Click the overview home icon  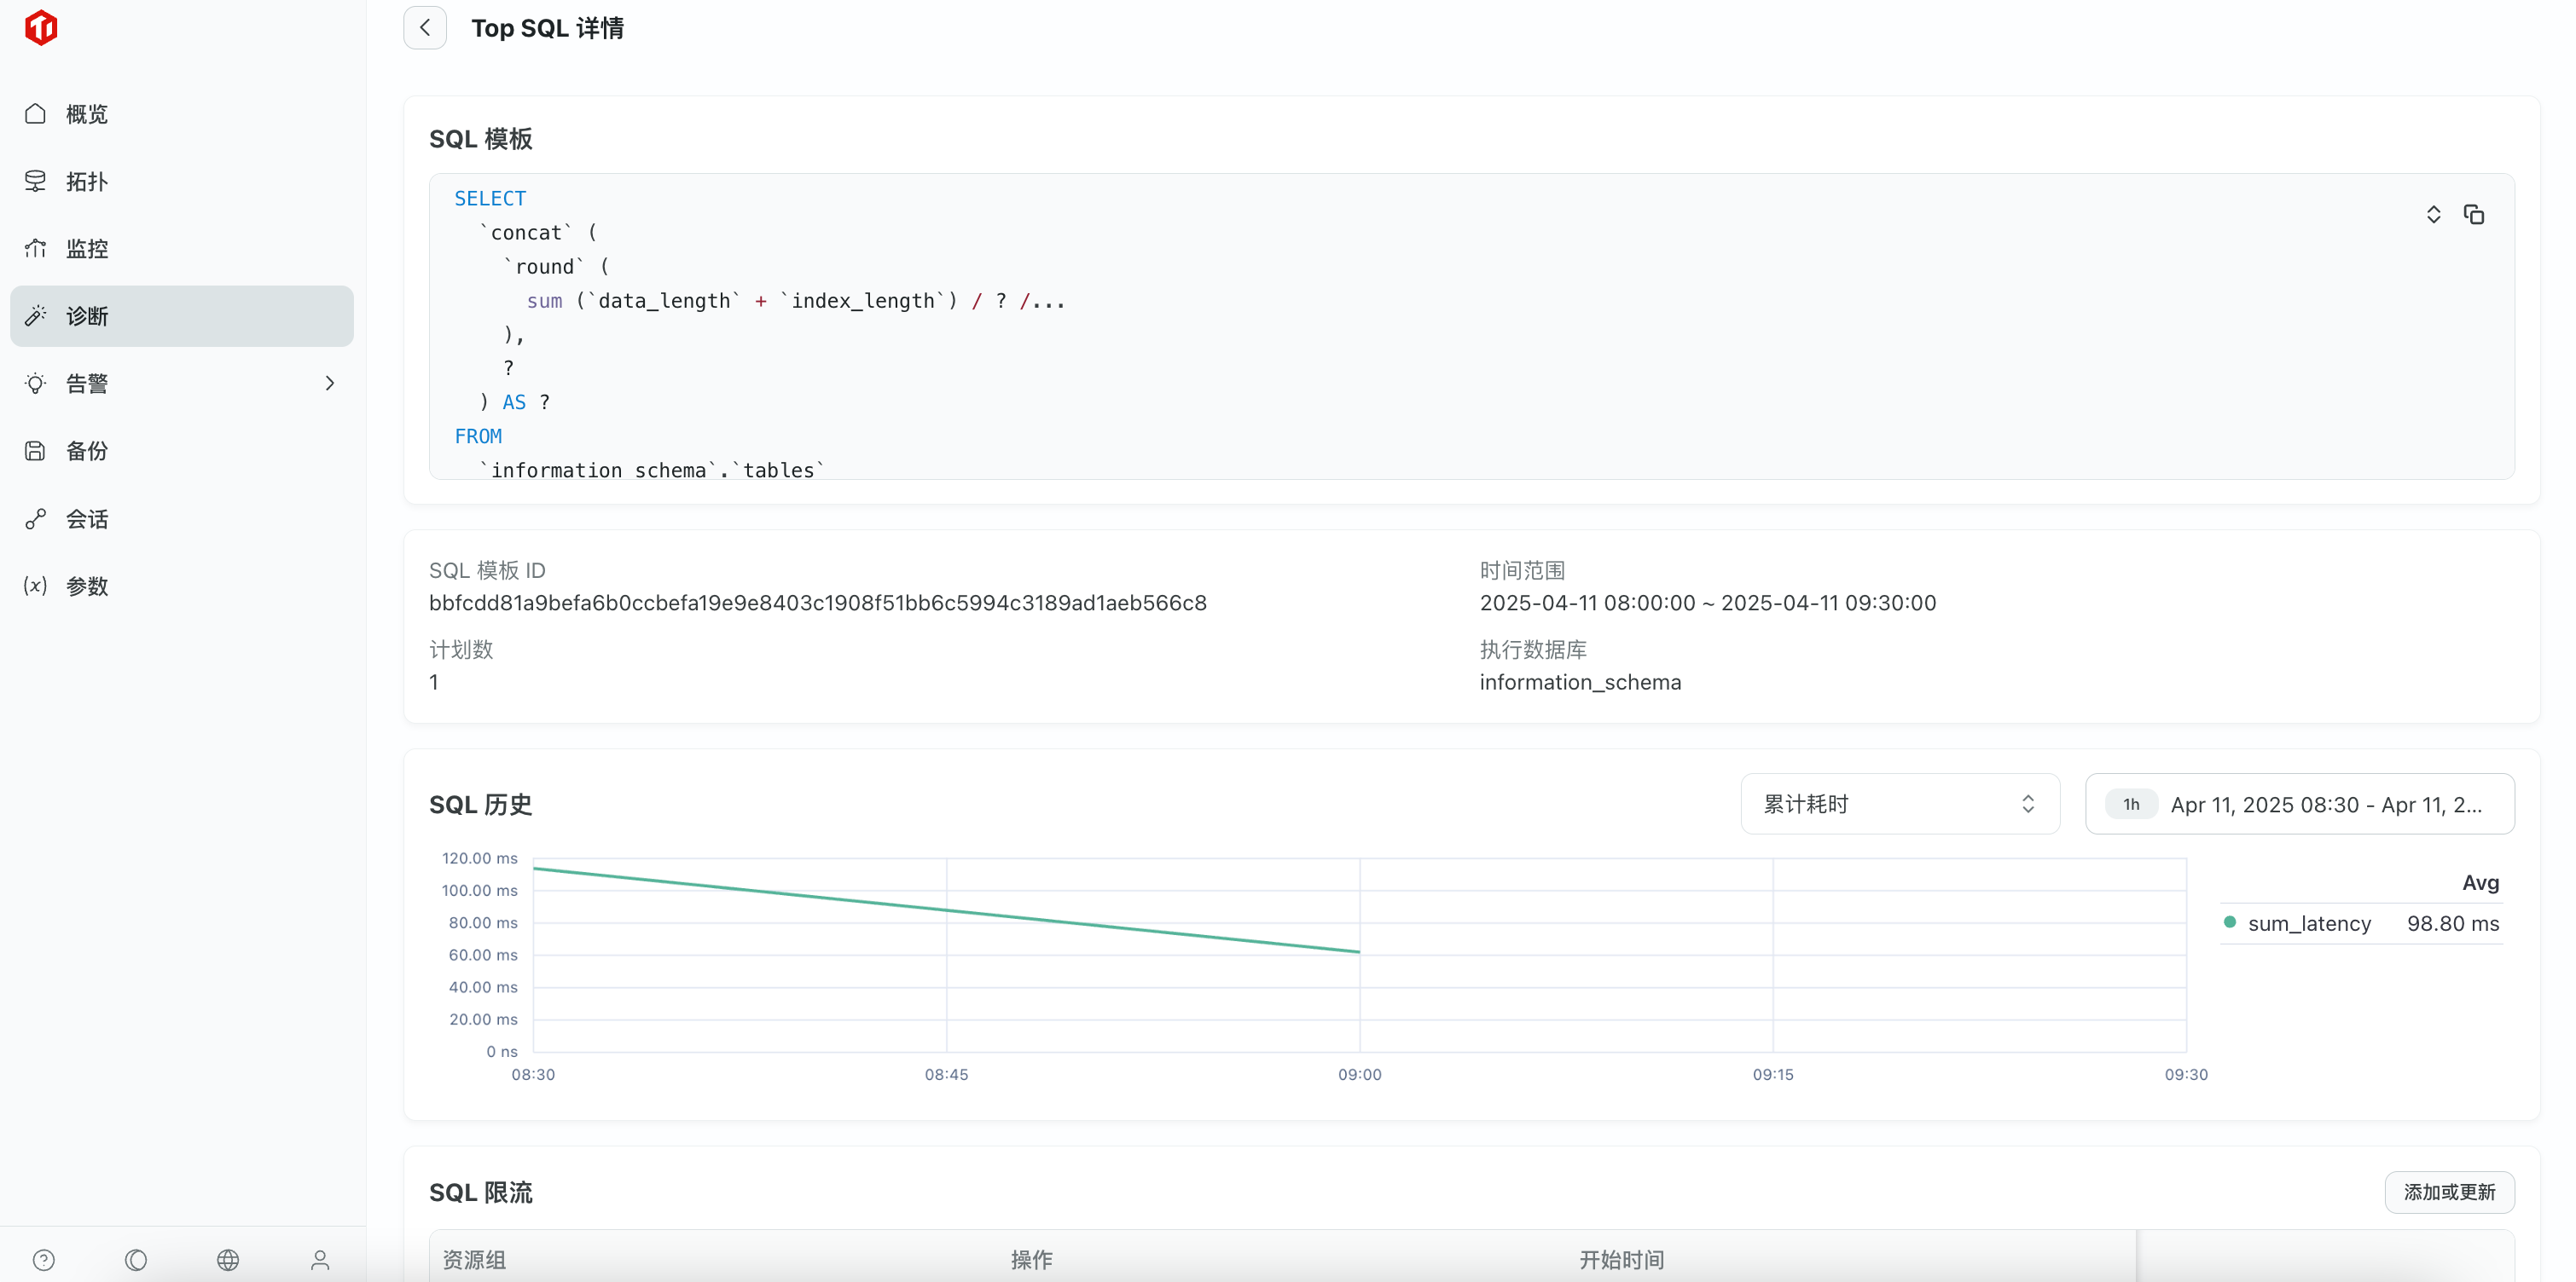[36, 114]
